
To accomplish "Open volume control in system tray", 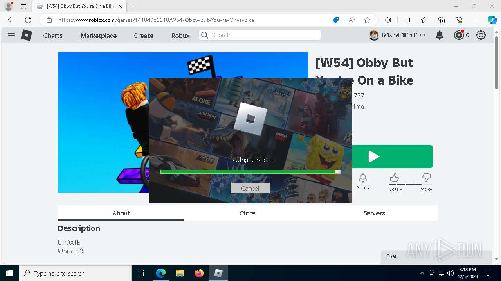I will (x=451, y=273).
